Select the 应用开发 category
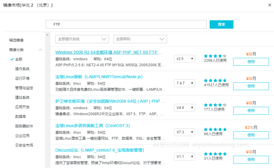The height and width of the screenshot is (168, 274). [x=22, y=107]
